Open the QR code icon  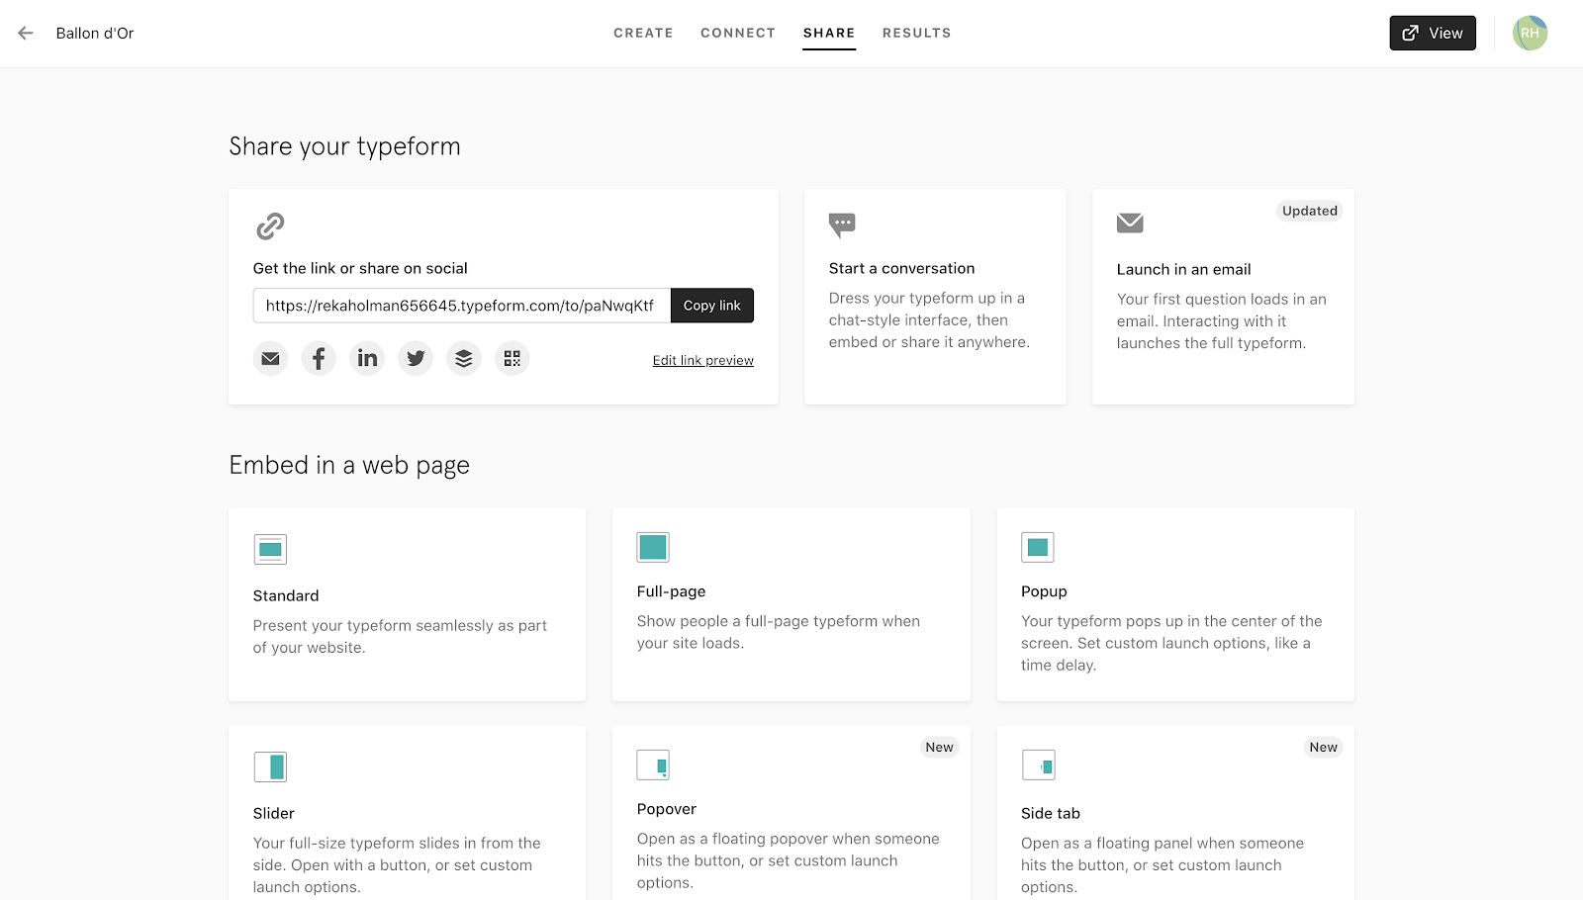[x=512, y=358]
